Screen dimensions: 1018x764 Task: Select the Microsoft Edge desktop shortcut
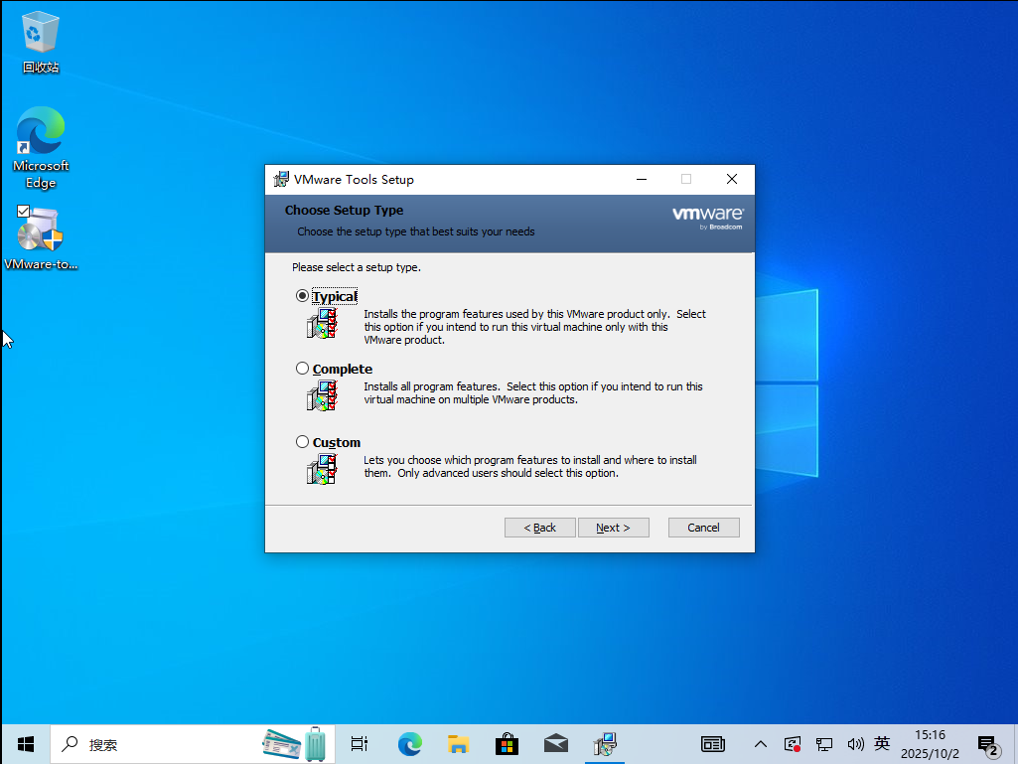pos(41,148)
